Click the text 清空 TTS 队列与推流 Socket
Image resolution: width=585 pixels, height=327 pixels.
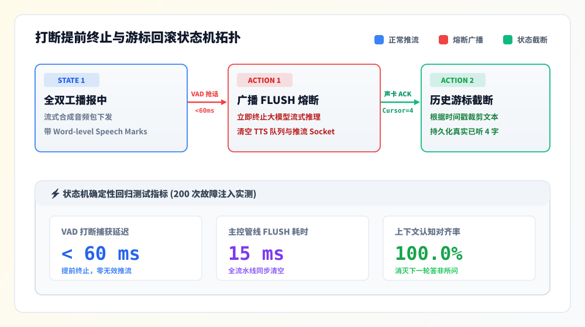click(286, 131)
